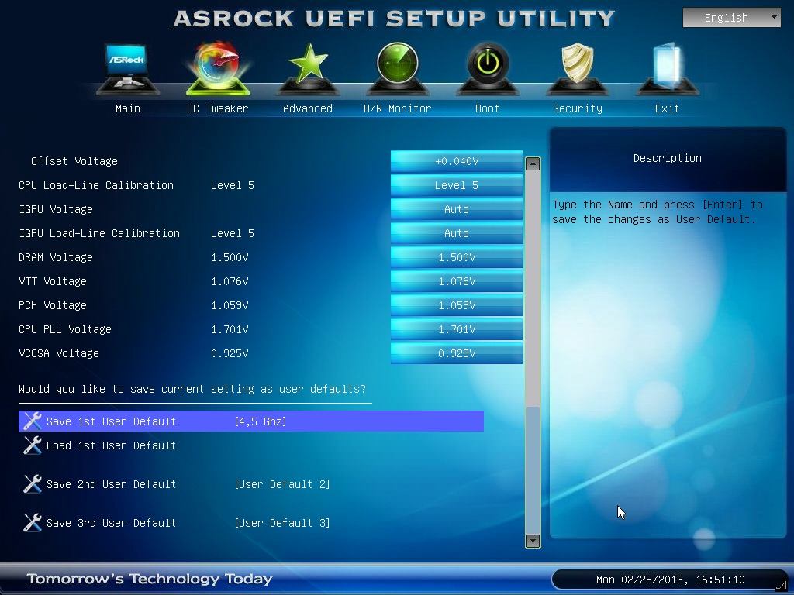Select the PCH Voltage label
Viewport: 794px width, 595px height.
point(53,305)
